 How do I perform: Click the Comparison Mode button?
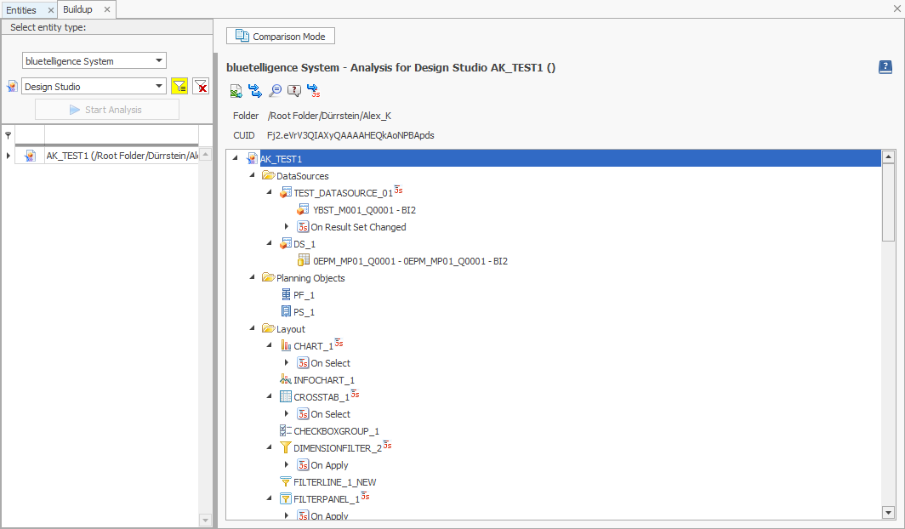[282, 36]
